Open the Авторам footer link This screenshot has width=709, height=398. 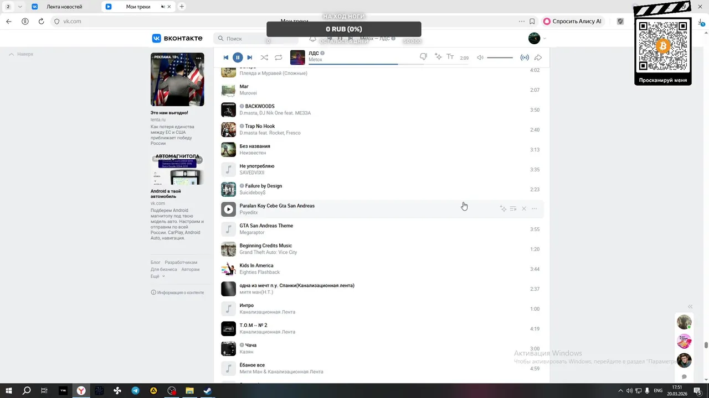(x=190, y=269)
